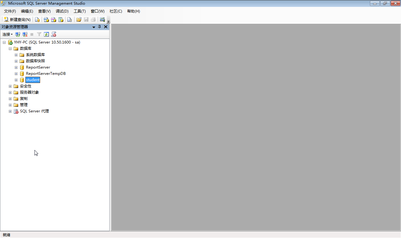
Task: Expand the 服务器对象 folder
Action: 10,92
